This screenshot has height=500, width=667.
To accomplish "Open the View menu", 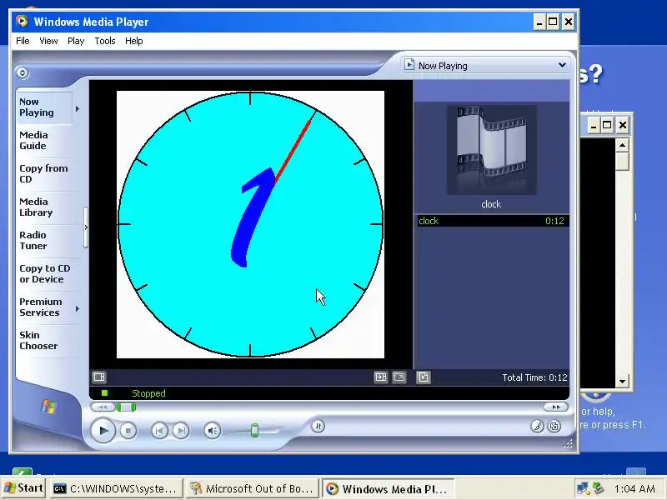I will [48, 41].
